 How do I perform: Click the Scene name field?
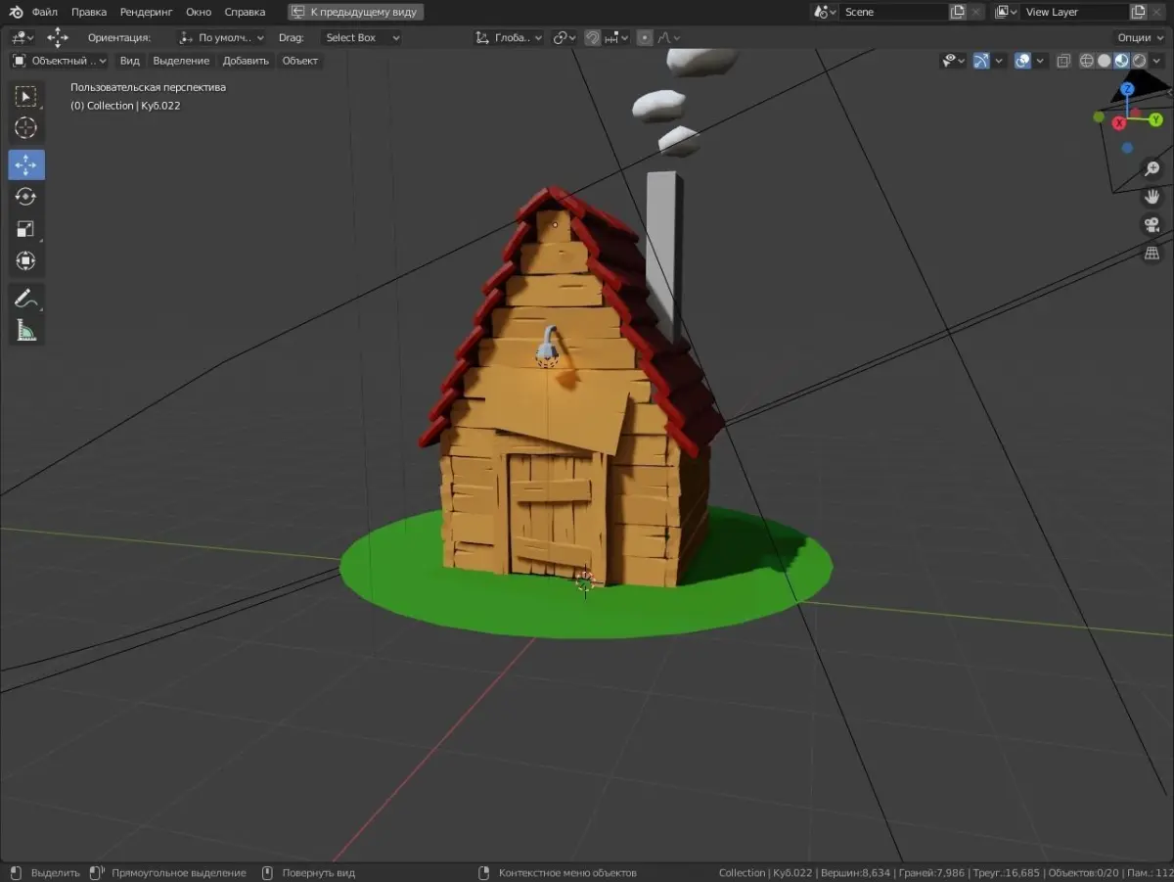point(893,12)
